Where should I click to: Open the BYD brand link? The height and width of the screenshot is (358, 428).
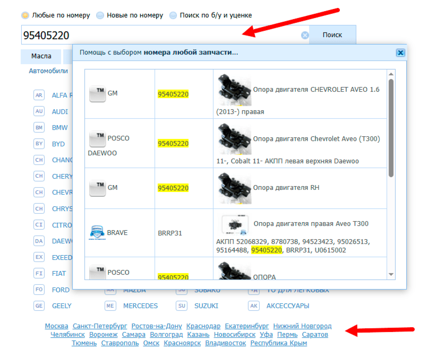58,144
